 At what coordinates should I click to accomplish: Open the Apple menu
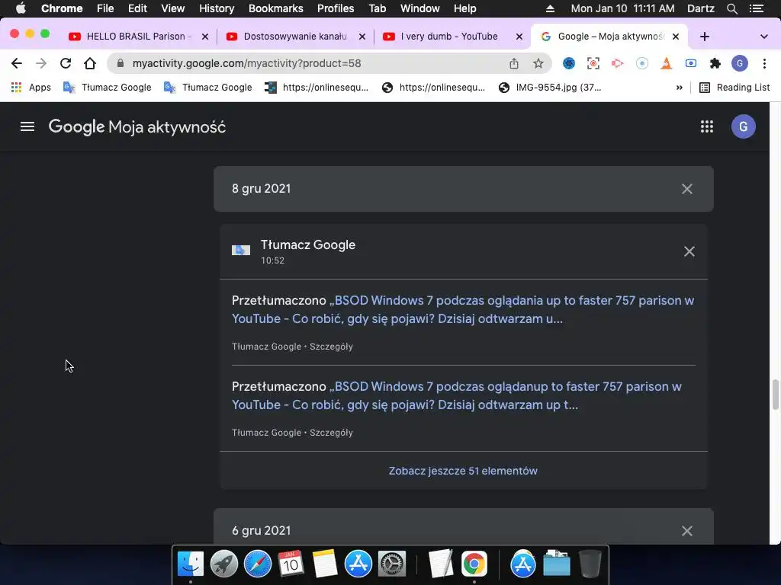pyautogui.click(x=21, y=8)
